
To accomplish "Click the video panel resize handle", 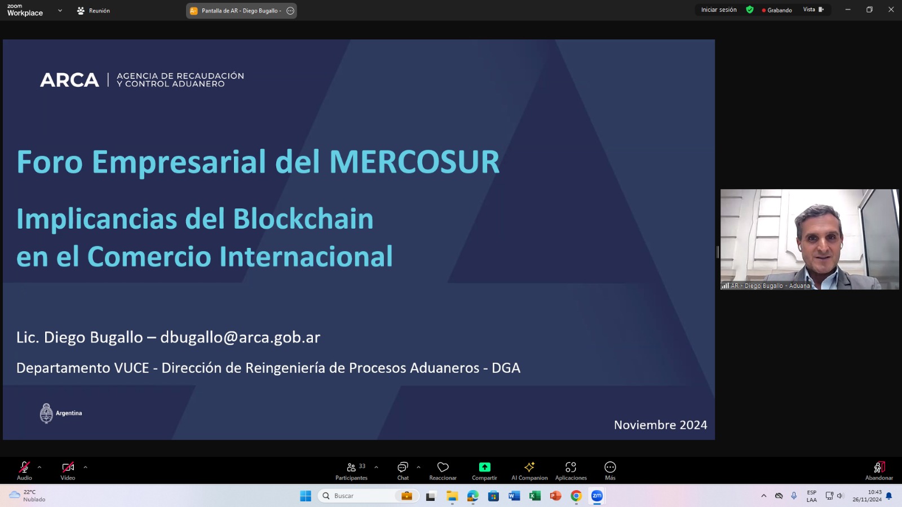I will pos(718,252).
